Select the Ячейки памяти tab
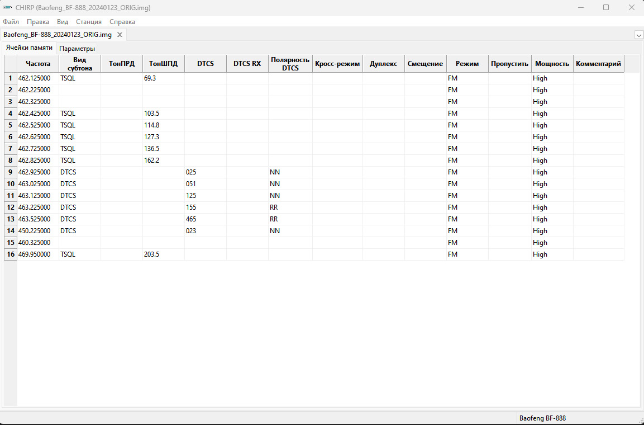This screenshot has height=425, width=644. pyautogui.click(x=29, y=48)
